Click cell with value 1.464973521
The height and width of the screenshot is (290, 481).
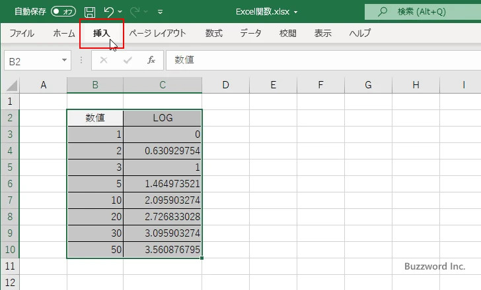(163, 184)
